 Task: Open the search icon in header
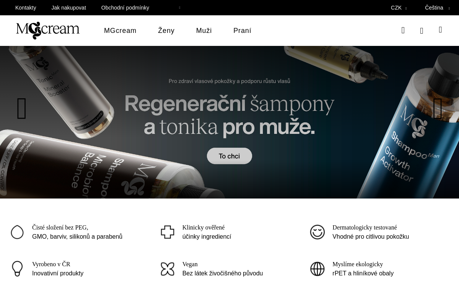403,30
